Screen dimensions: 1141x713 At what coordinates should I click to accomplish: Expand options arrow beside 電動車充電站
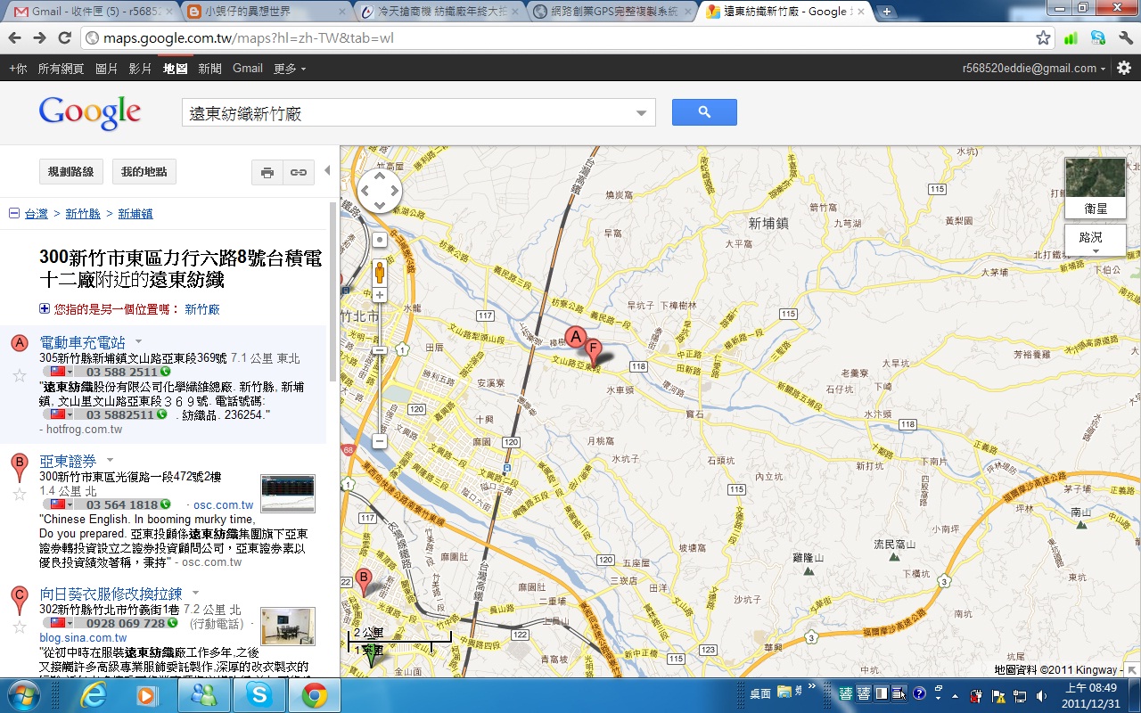tap(138, 341)
